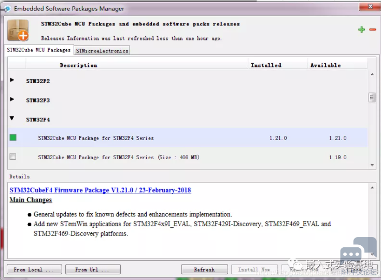Click the red minus collapse-all icon
Screen dimensions: 381x280
[373, 30]
